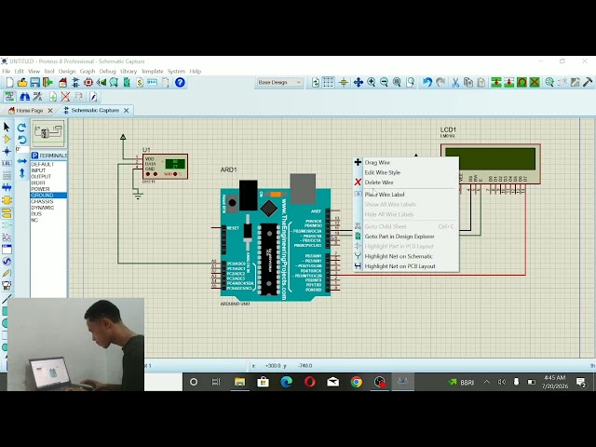Click the binoculars Search and Tag icon
Screen dimensions: 596x447
click(x=24, y=97)
